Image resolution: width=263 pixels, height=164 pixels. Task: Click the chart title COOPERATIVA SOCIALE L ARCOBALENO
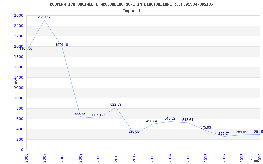coord(131,4)
